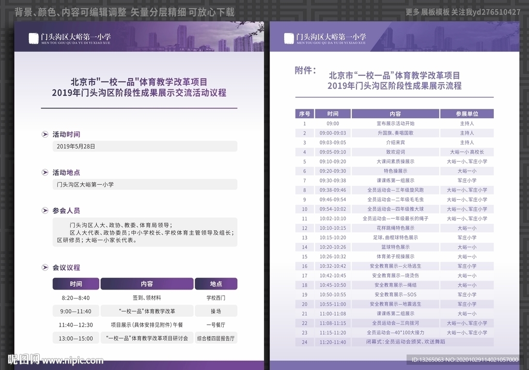Select the 2019年5月28日 date field
This screenshot has width=529, height=370.
[x=145, y=147]
